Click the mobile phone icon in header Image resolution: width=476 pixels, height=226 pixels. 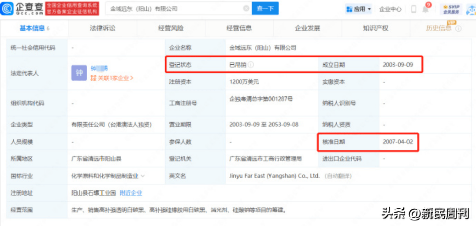point(413,9)
